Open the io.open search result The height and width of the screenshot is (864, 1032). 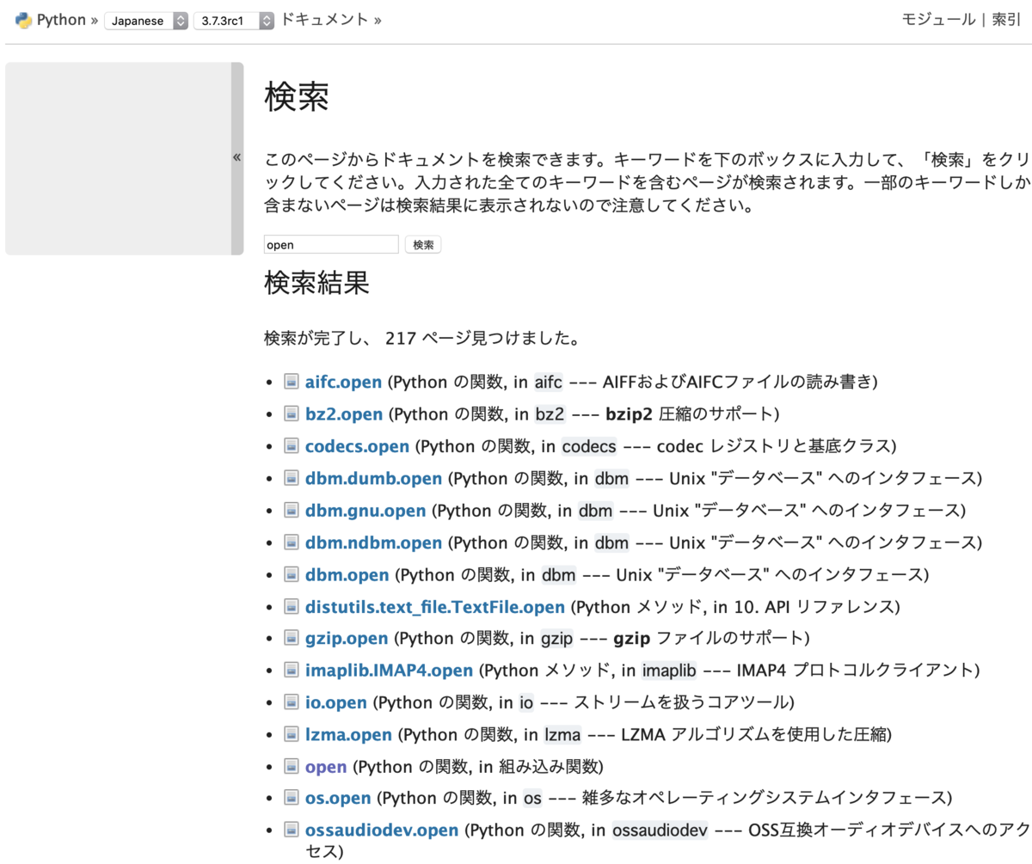pyautogui.click(x=336, y=702)
